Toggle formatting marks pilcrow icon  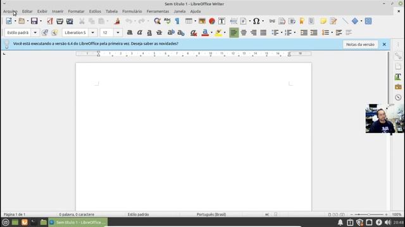(x=177, y=21)
